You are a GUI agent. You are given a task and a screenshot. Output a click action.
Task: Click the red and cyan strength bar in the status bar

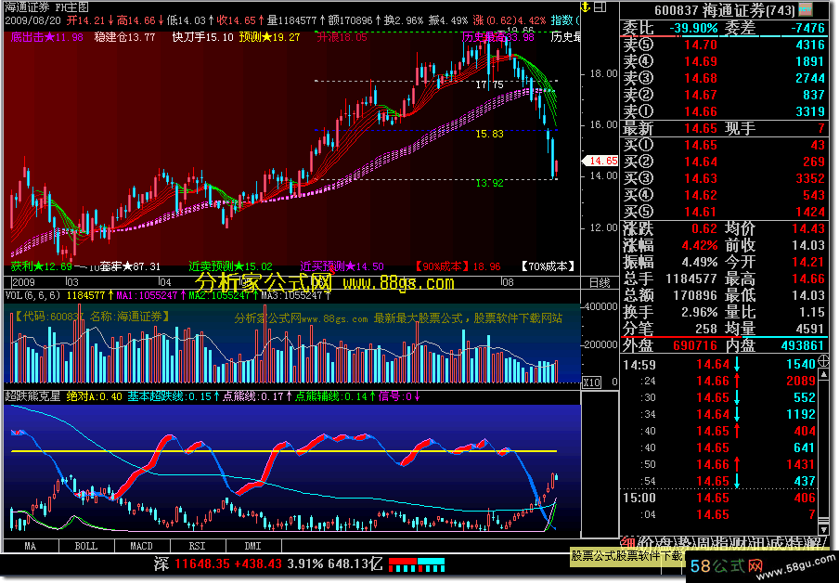417,564
